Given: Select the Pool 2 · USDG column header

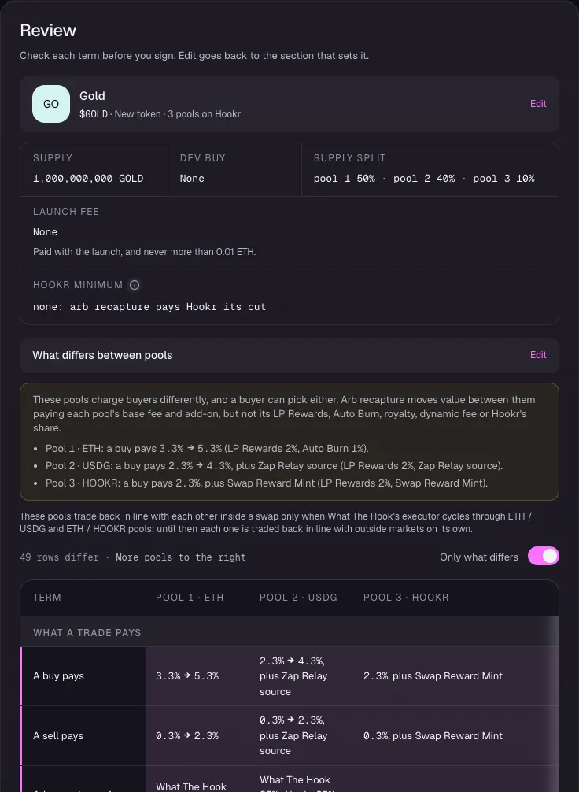Looking at the screenshot, I should [298, 597].
